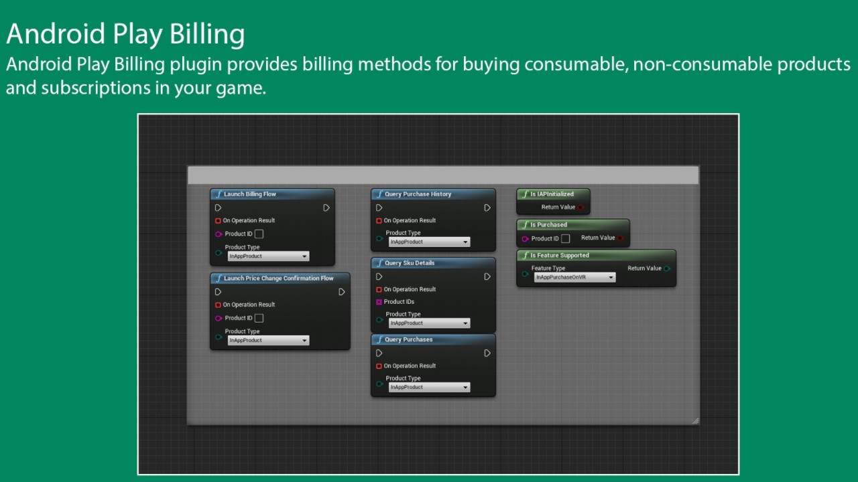Image resolution: width=858 pixels, height=482 pixels.
Task: Open Product Type dropdown in Query Purchases
Action: 429,387
